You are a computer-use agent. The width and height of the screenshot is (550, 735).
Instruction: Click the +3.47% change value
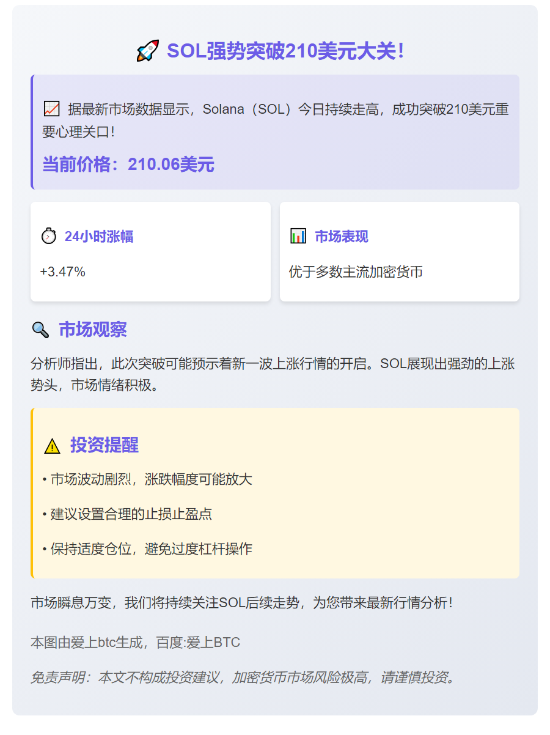63,271
